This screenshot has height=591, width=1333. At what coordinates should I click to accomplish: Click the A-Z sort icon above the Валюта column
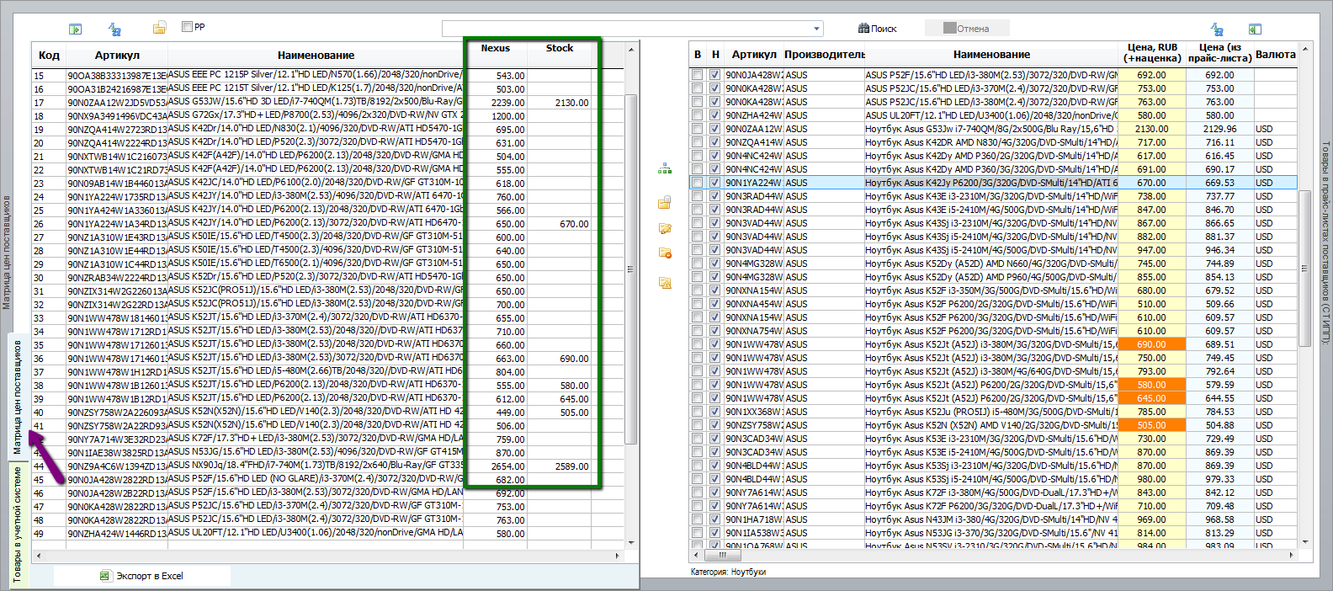click(x=1217, y=29)
